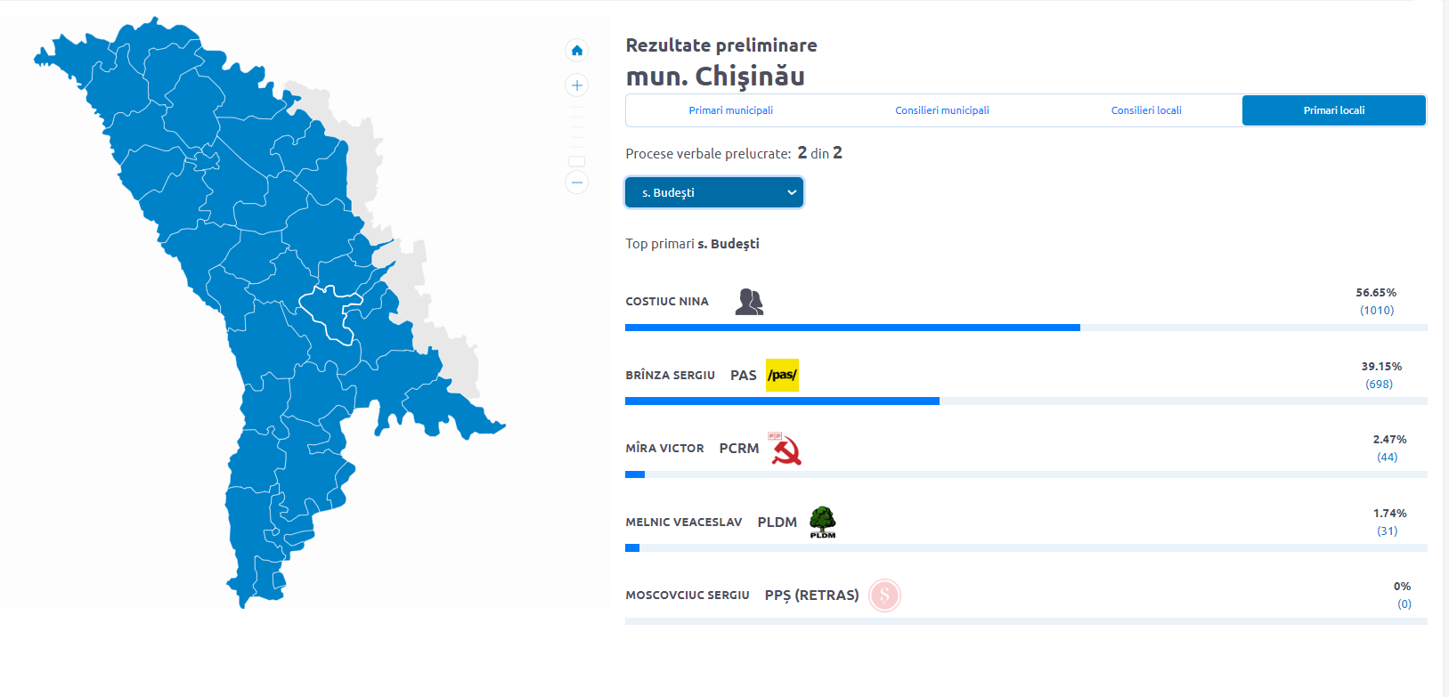Select the Primari locali tab
Image resolution: width=1449 pixels, height=697 pixels.
pyautogui.click(x=1333, y=110)
